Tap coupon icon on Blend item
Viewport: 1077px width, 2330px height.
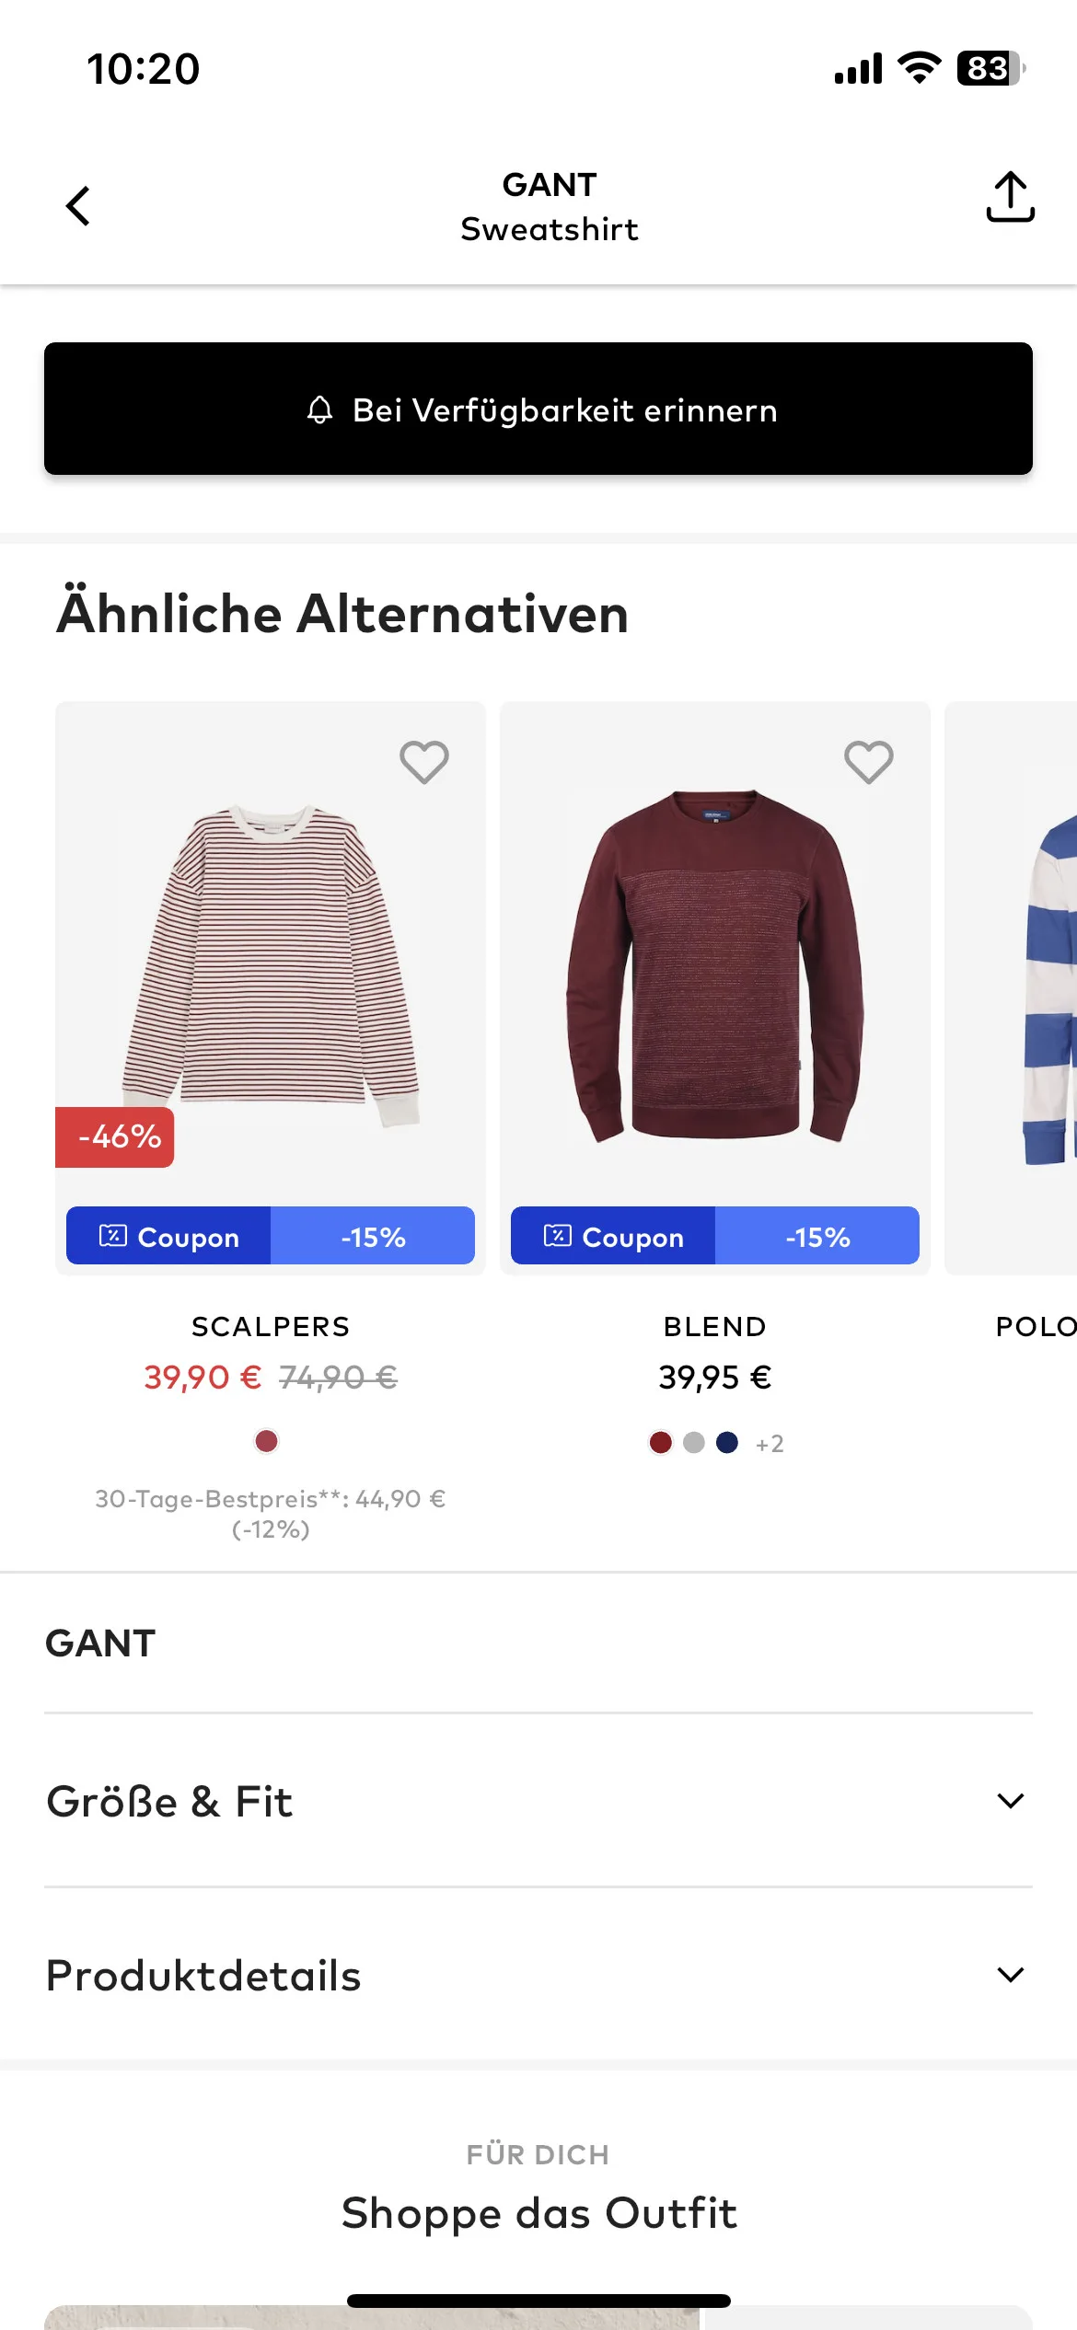(557, 1236)
